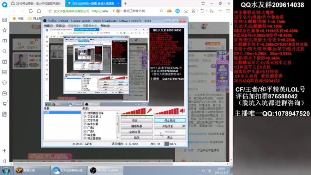Toggle the 广告1 source checkbox
Image resolution: width=311 pixels, height=175 pixels.
(x=85, y=131)
